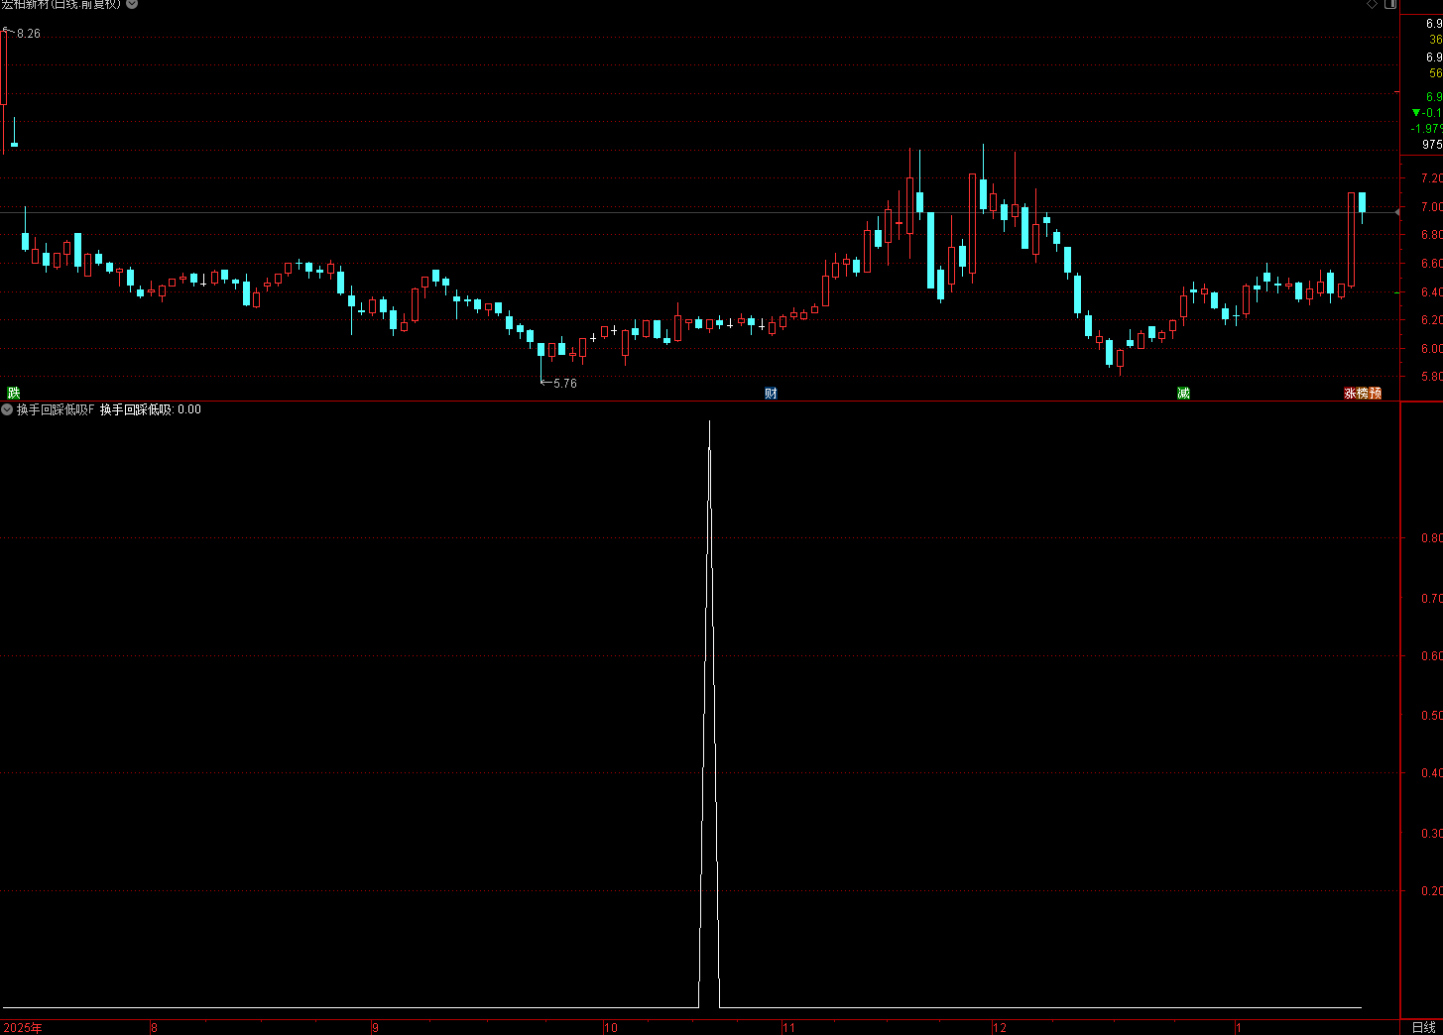Click the green 减 event marker
This screenshot has height=1035, width=1443.
point(1183,394)
